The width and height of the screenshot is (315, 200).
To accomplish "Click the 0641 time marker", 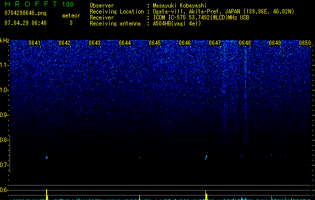I will 35,43.
